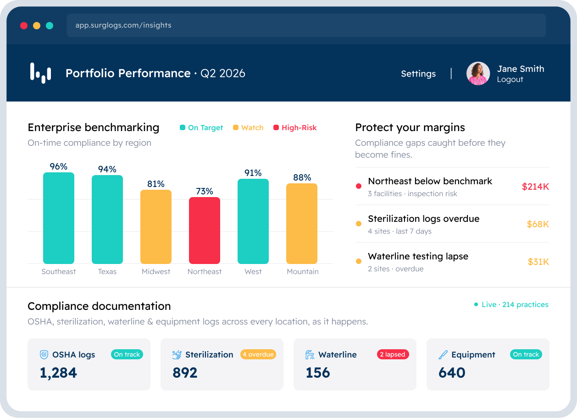Image resolution: width=577 pixels, height=418 pixels.
Task: Click the Compliance documentation heading
Action: coord(99,306)
